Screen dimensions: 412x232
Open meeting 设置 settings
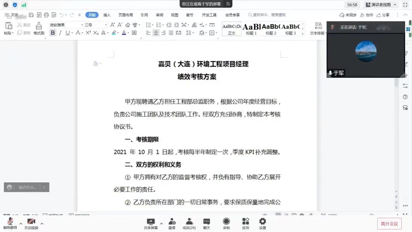[262, 224]
